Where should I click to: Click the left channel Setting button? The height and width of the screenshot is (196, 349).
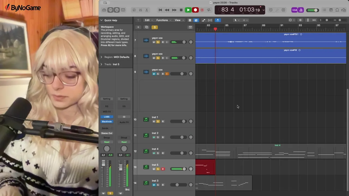(x=107, y=99)
